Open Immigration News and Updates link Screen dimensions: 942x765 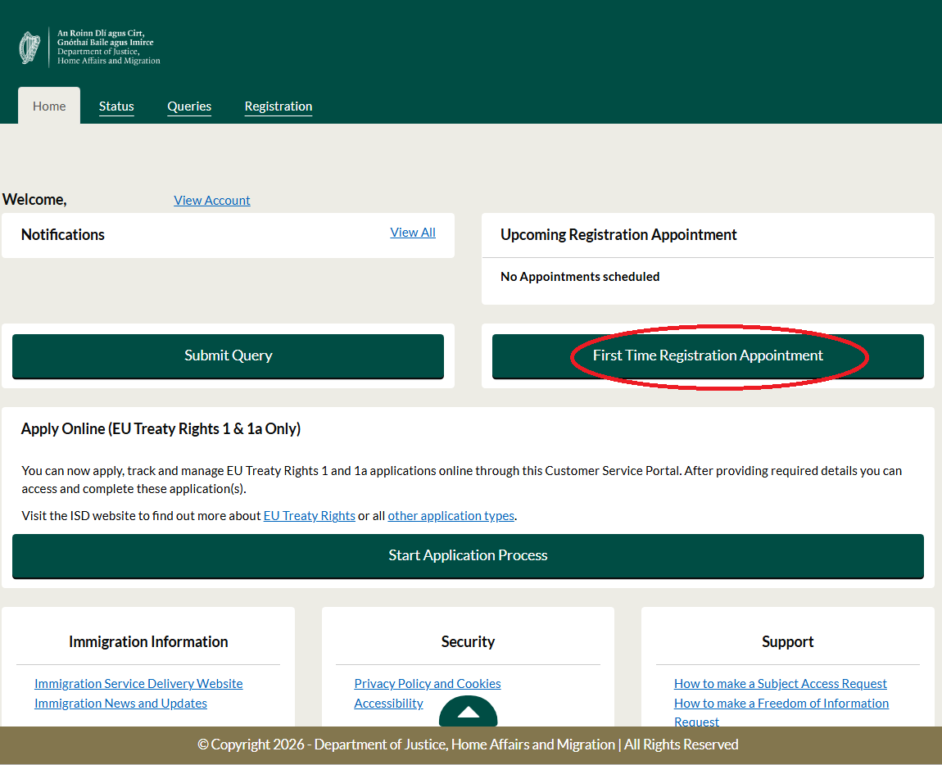120,703
